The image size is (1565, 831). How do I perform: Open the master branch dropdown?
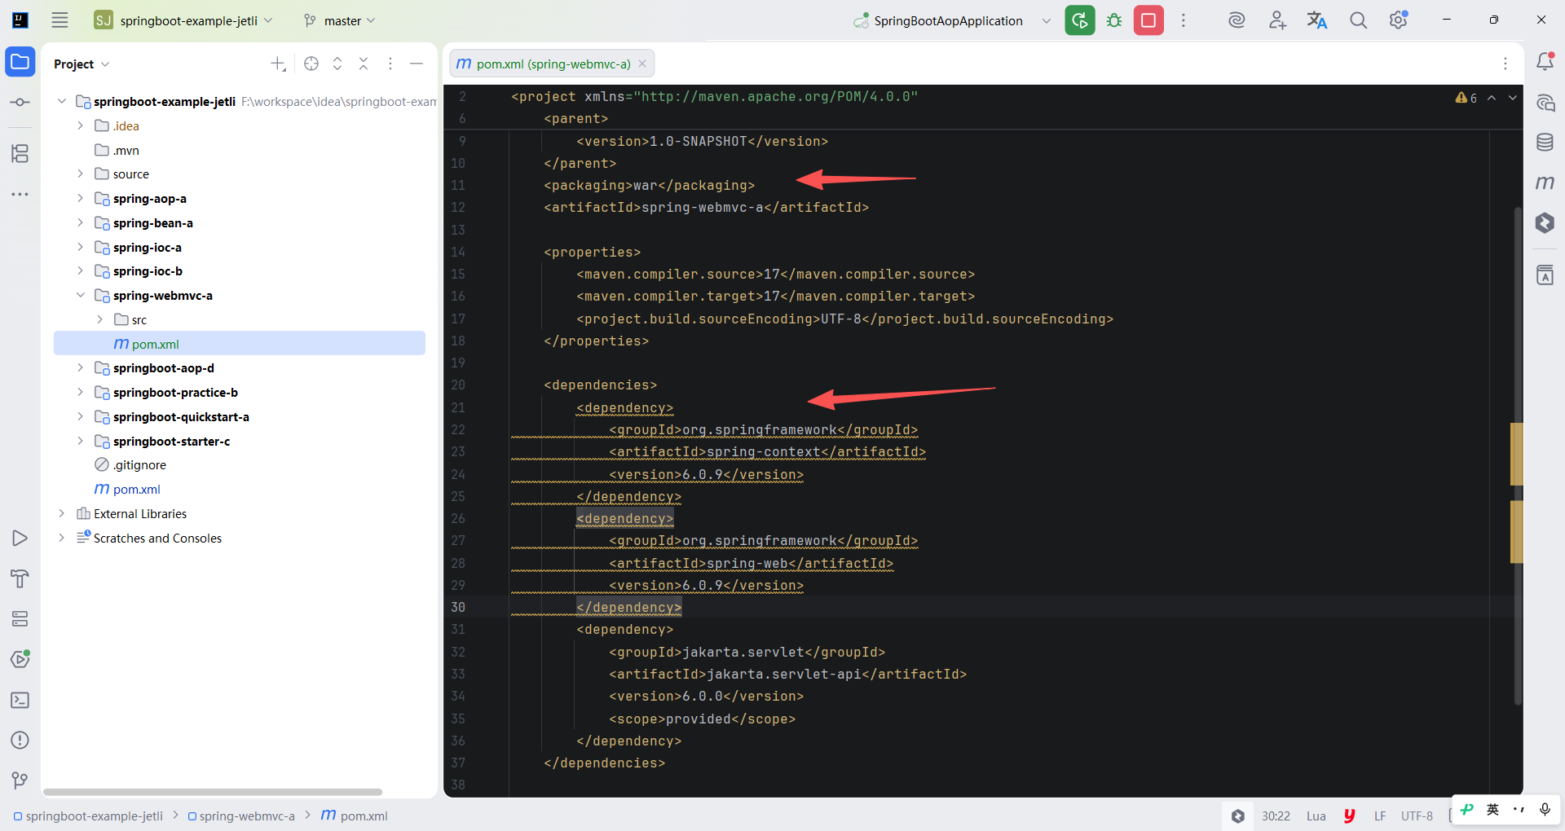[x=339, y=20]
